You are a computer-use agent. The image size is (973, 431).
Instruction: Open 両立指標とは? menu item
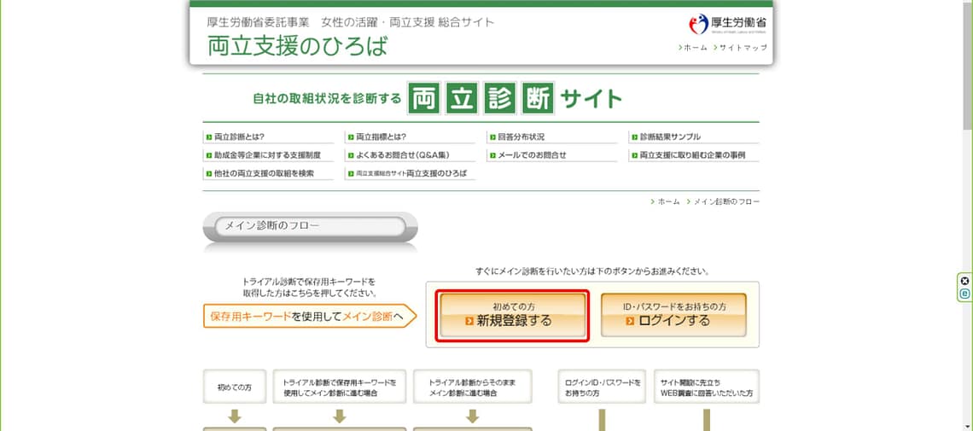click(381, 137)
